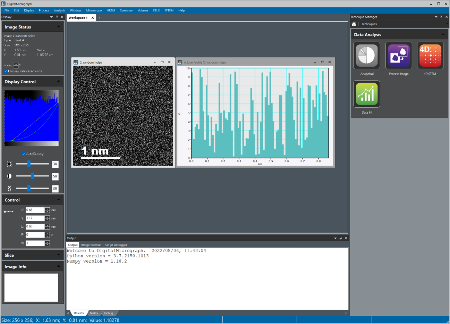Click the Live Profile window icon
This screenshot has height=324, width=450.
coord(180,62)
